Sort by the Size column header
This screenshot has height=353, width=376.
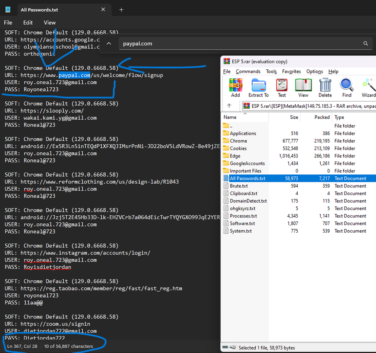[x=284, y=117]
